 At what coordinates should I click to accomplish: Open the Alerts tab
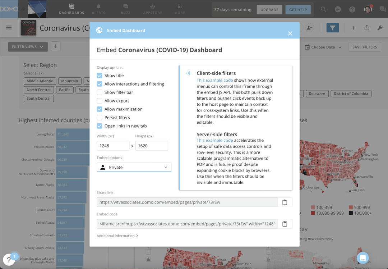(98, 9)
